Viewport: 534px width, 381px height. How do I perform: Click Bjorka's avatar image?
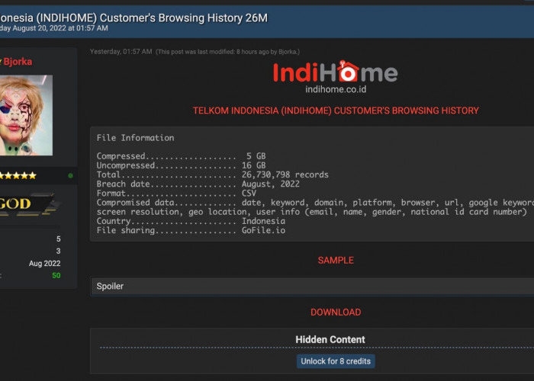tap(26, 115)
